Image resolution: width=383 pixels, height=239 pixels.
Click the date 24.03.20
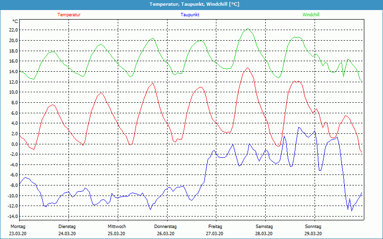coord(67,234)
